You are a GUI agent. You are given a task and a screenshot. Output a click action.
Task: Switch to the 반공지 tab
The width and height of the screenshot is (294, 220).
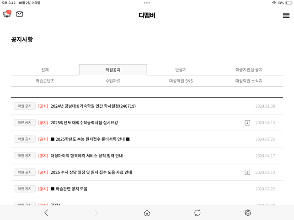(181, 70)
